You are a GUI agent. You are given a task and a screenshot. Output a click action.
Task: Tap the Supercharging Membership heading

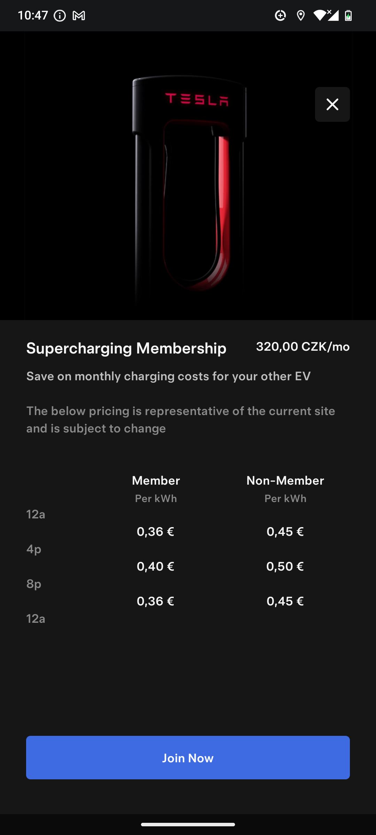(126, 348)
